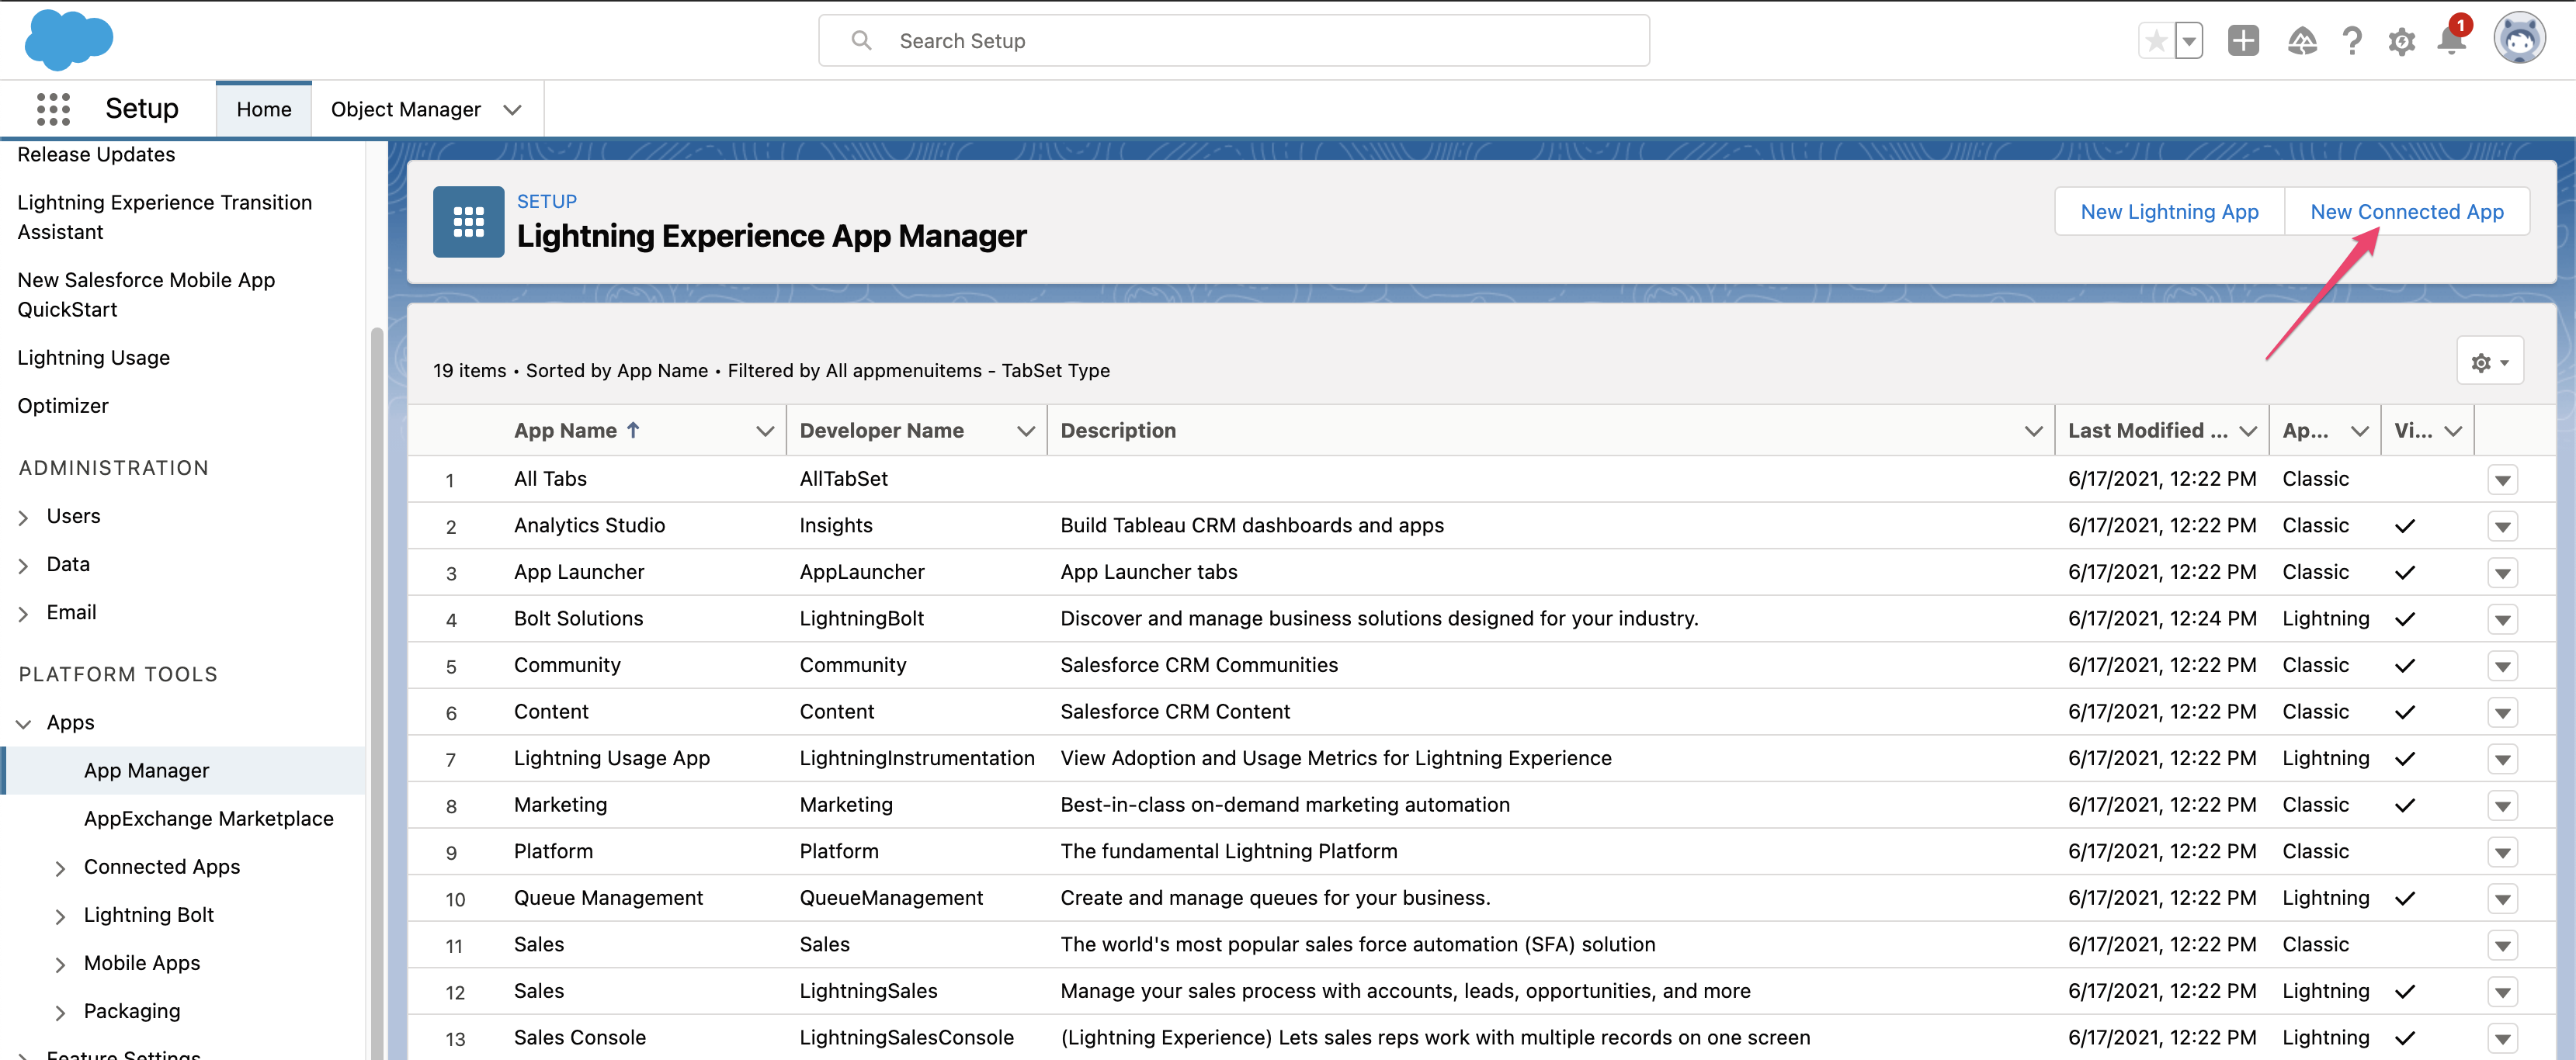This screenshot has width=2576, height=1060.
Task: Open App Type column menu chevron
Action: click(2360, 431)
